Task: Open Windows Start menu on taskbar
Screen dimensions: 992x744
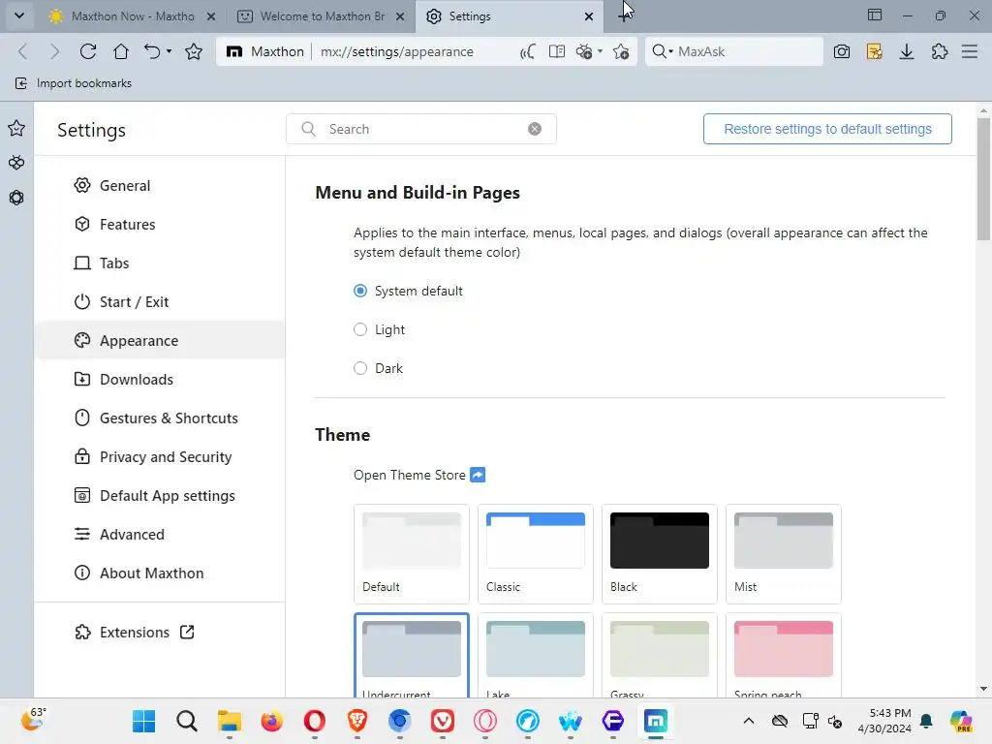Action: click(143, 721)
